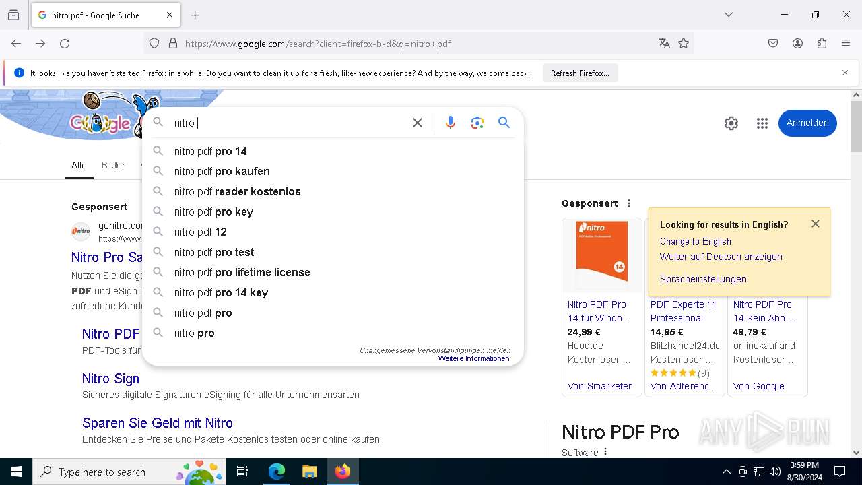
Task: Submit search with magnifier button
Action: (x=504, y=123)
